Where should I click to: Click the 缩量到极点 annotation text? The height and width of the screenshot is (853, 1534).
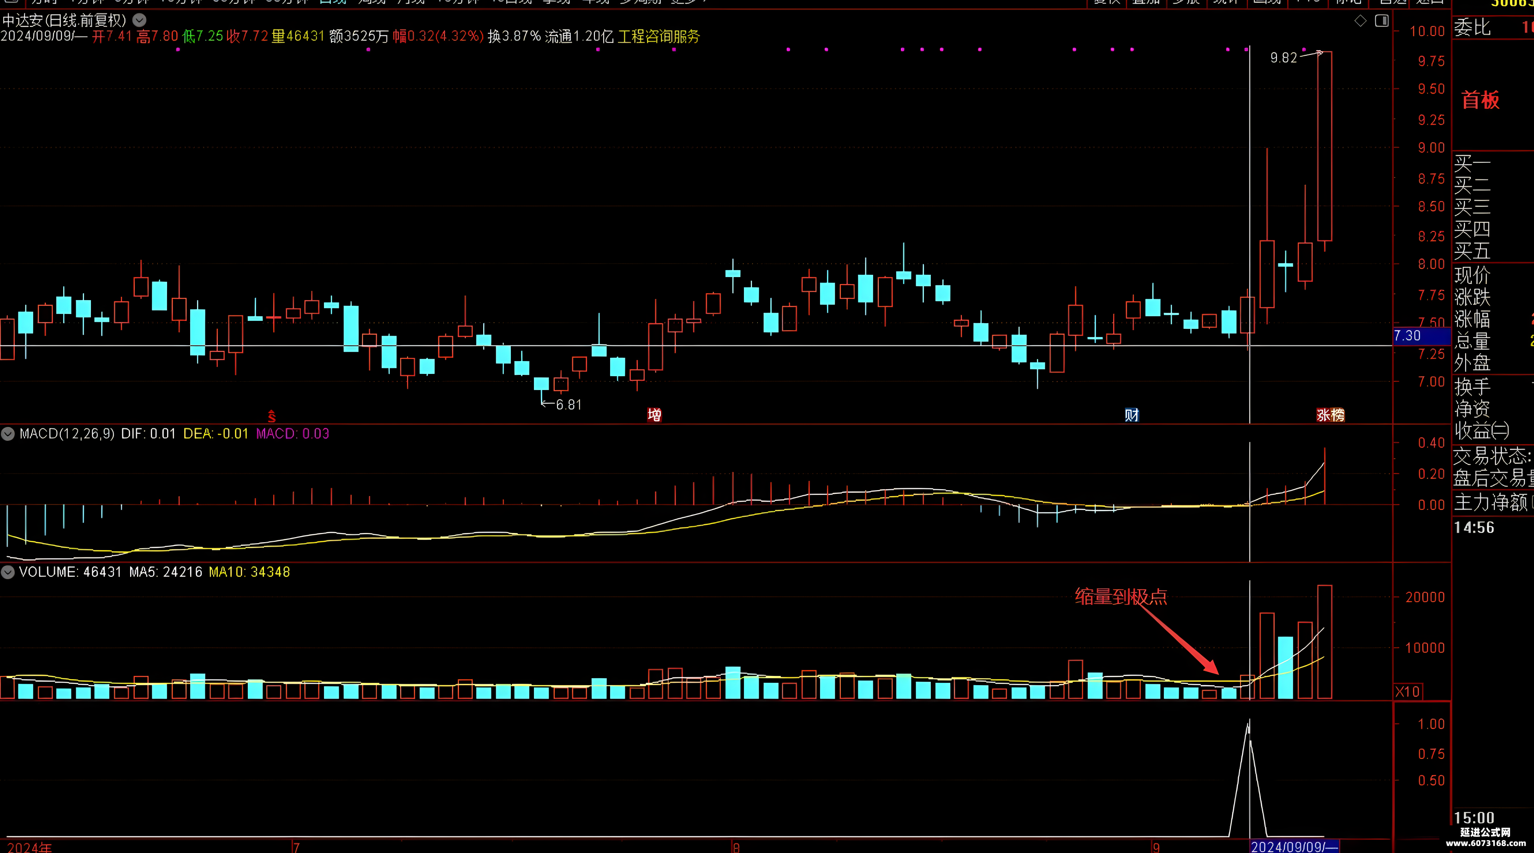coord(1121,597)
